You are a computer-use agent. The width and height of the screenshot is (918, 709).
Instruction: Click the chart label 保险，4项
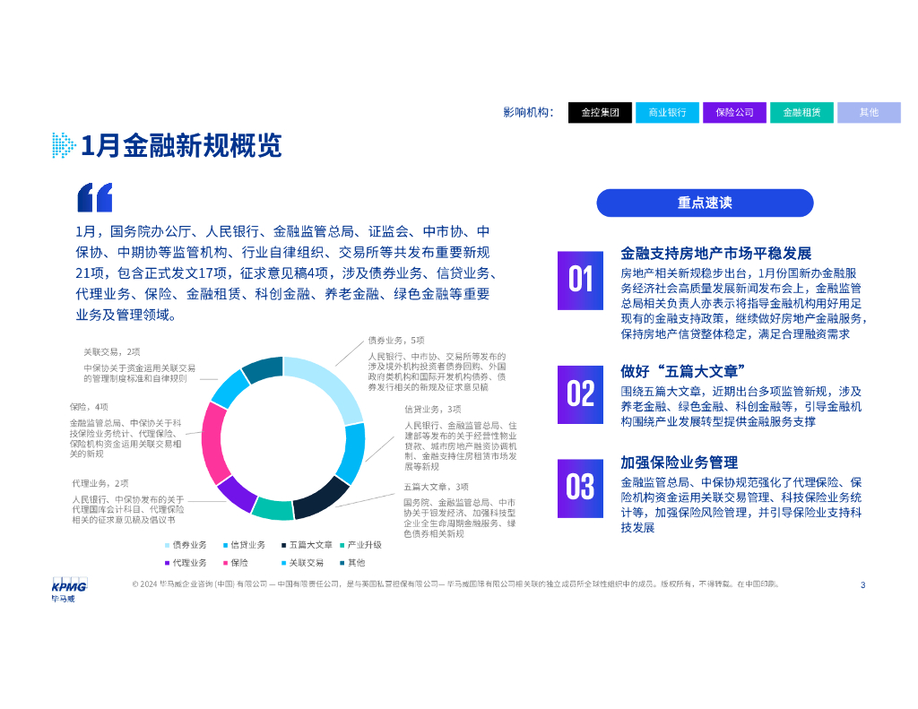[89, 407]
